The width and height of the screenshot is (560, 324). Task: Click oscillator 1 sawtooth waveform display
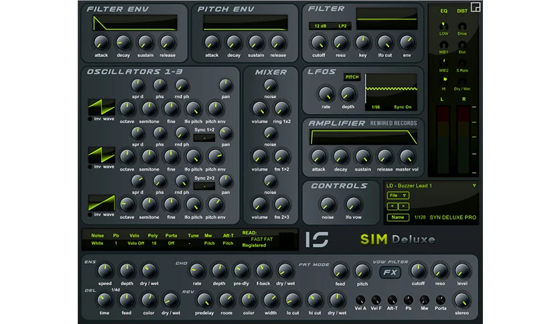point(102,107)
